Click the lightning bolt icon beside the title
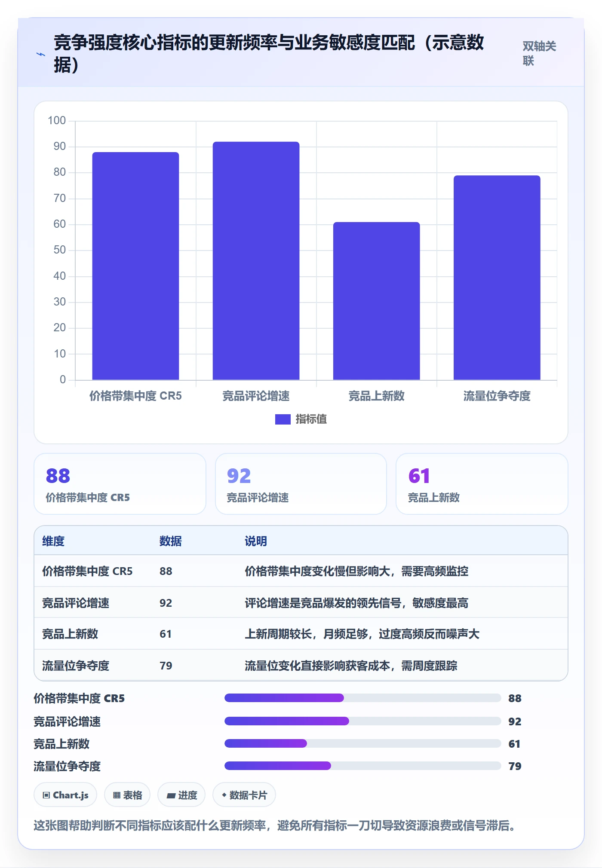 pos(40,54)
